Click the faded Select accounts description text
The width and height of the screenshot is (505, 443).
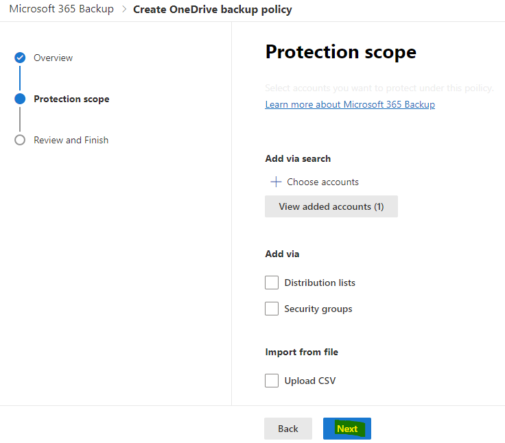pyautogui.click(x=379, y=88)
